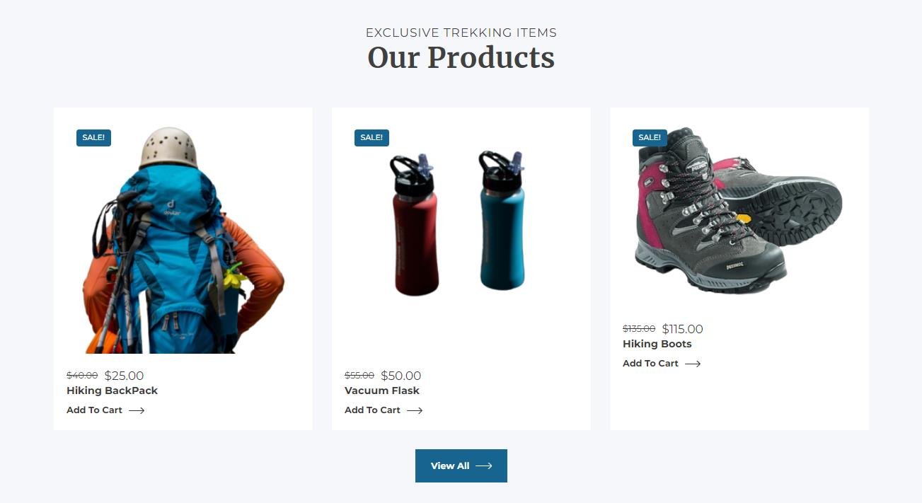Open the Vacuum Flask product title

382,391
